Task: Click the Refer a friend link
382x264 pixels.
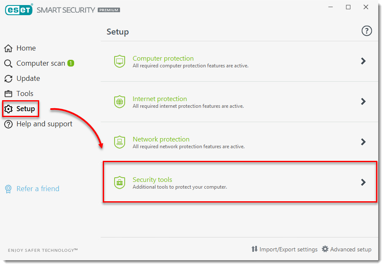Action: tap(37, 189)
